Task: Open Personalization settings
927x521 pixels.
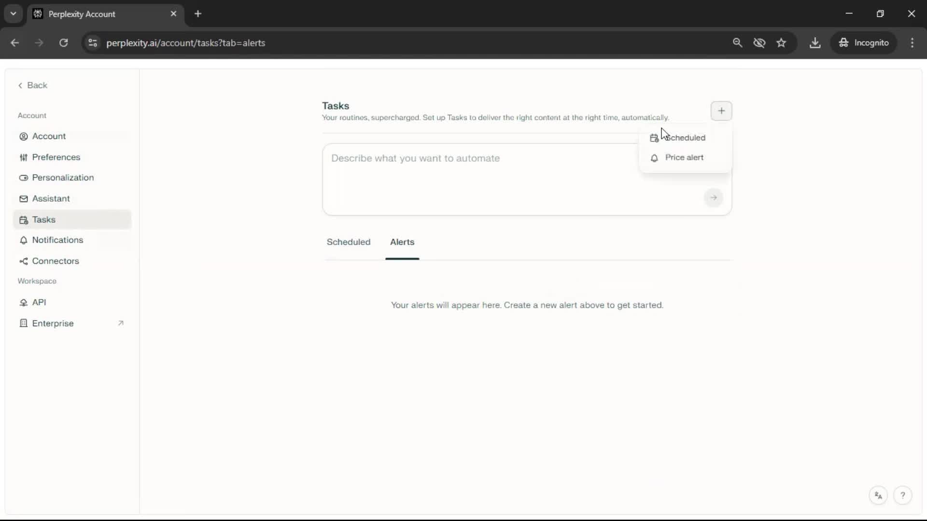Action: pyautogui.click(x=63, y=178)
